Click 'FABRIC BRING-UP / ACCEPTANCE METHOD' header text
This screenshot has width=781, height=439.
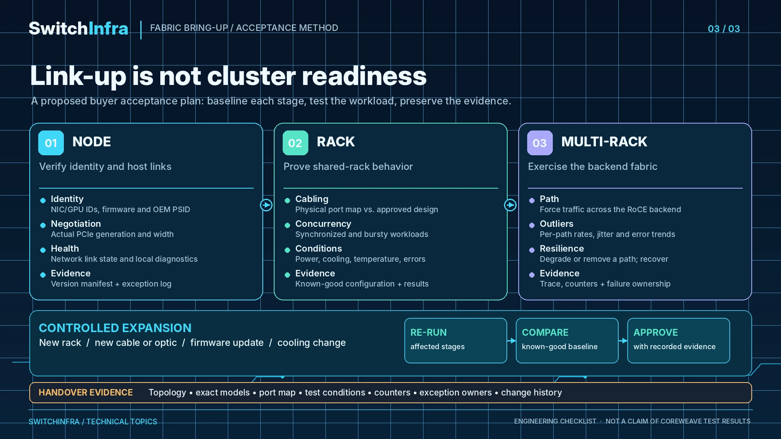244,28
